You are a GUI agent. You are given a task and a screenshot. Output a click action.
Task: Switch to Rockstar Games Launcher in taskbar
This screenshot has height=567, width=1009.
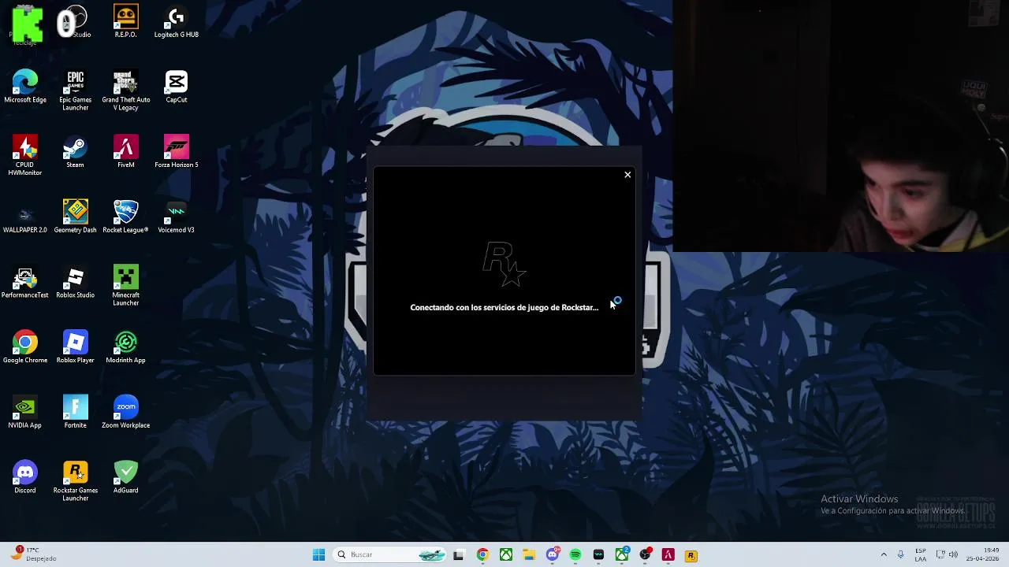(x=691, y=555)
